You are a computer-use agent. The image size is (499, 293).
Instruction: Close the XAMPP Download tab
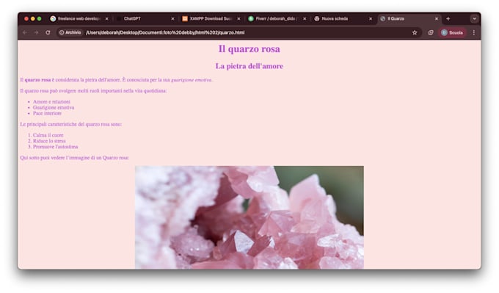pyautogui.click(x=238, y=19)
